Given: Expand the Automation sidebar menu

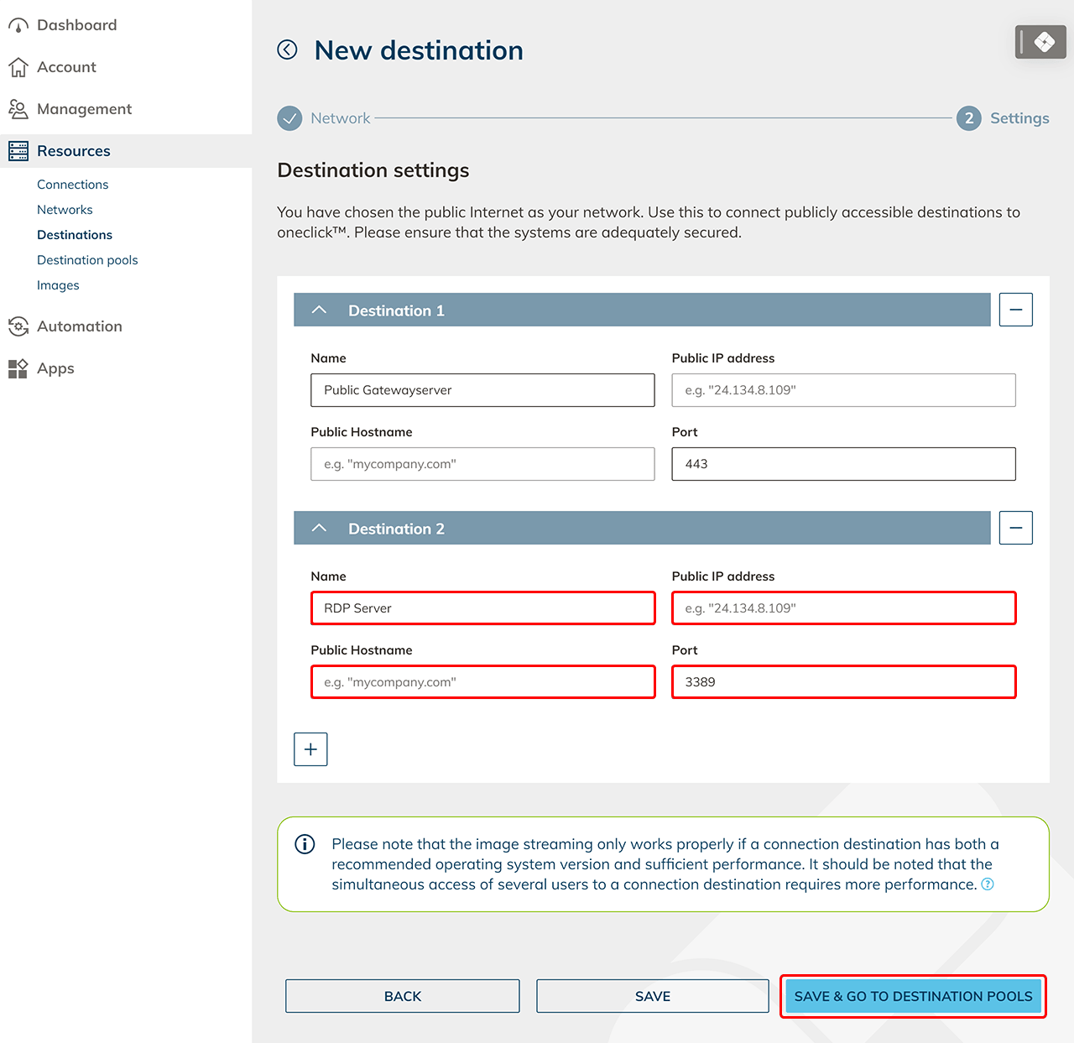Looking at the screenshot, I should [79, 326].
